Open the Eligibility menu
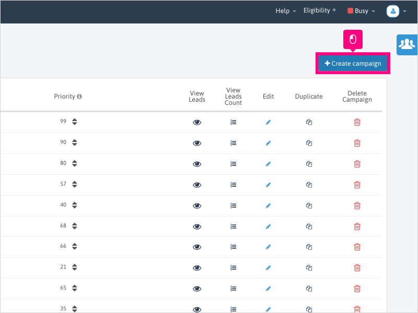Viewport: 418px width, 313px height. coord(319,10)
